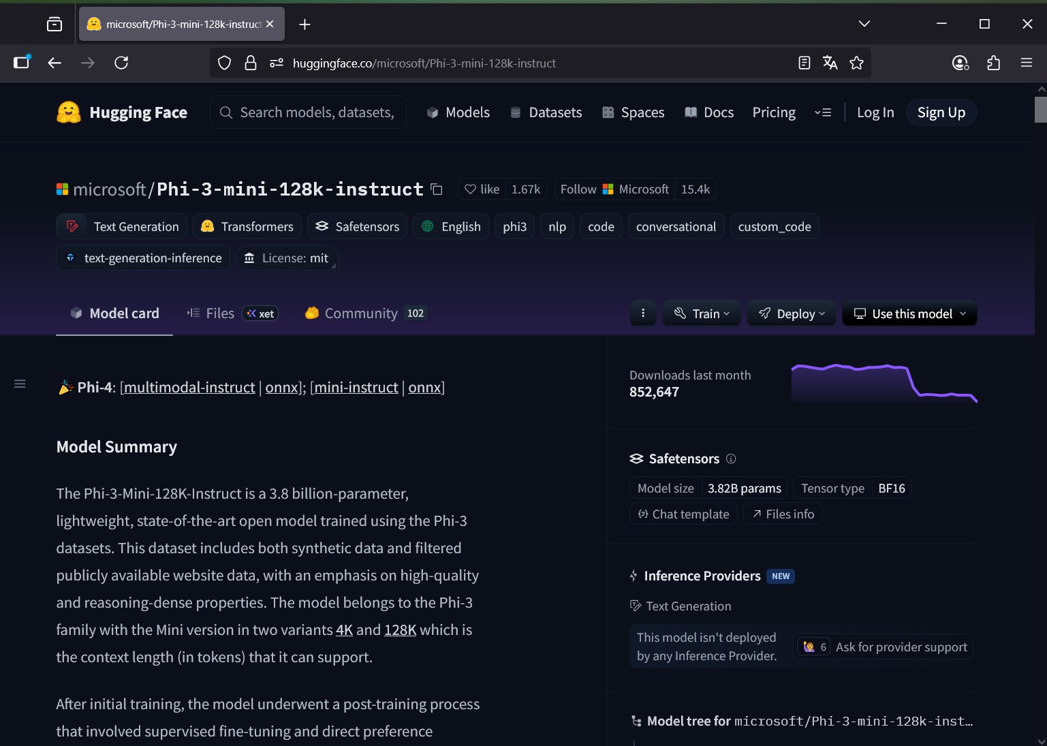
Task: Go to Models in top navigation
Action: click(x=458, y=112)
